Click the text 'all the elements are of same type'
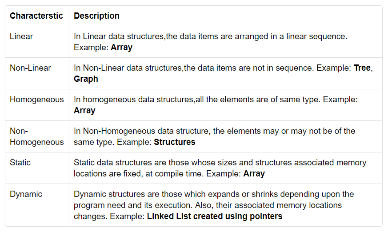388x232 pixels. pyautogui.click(x=258, y=100)
